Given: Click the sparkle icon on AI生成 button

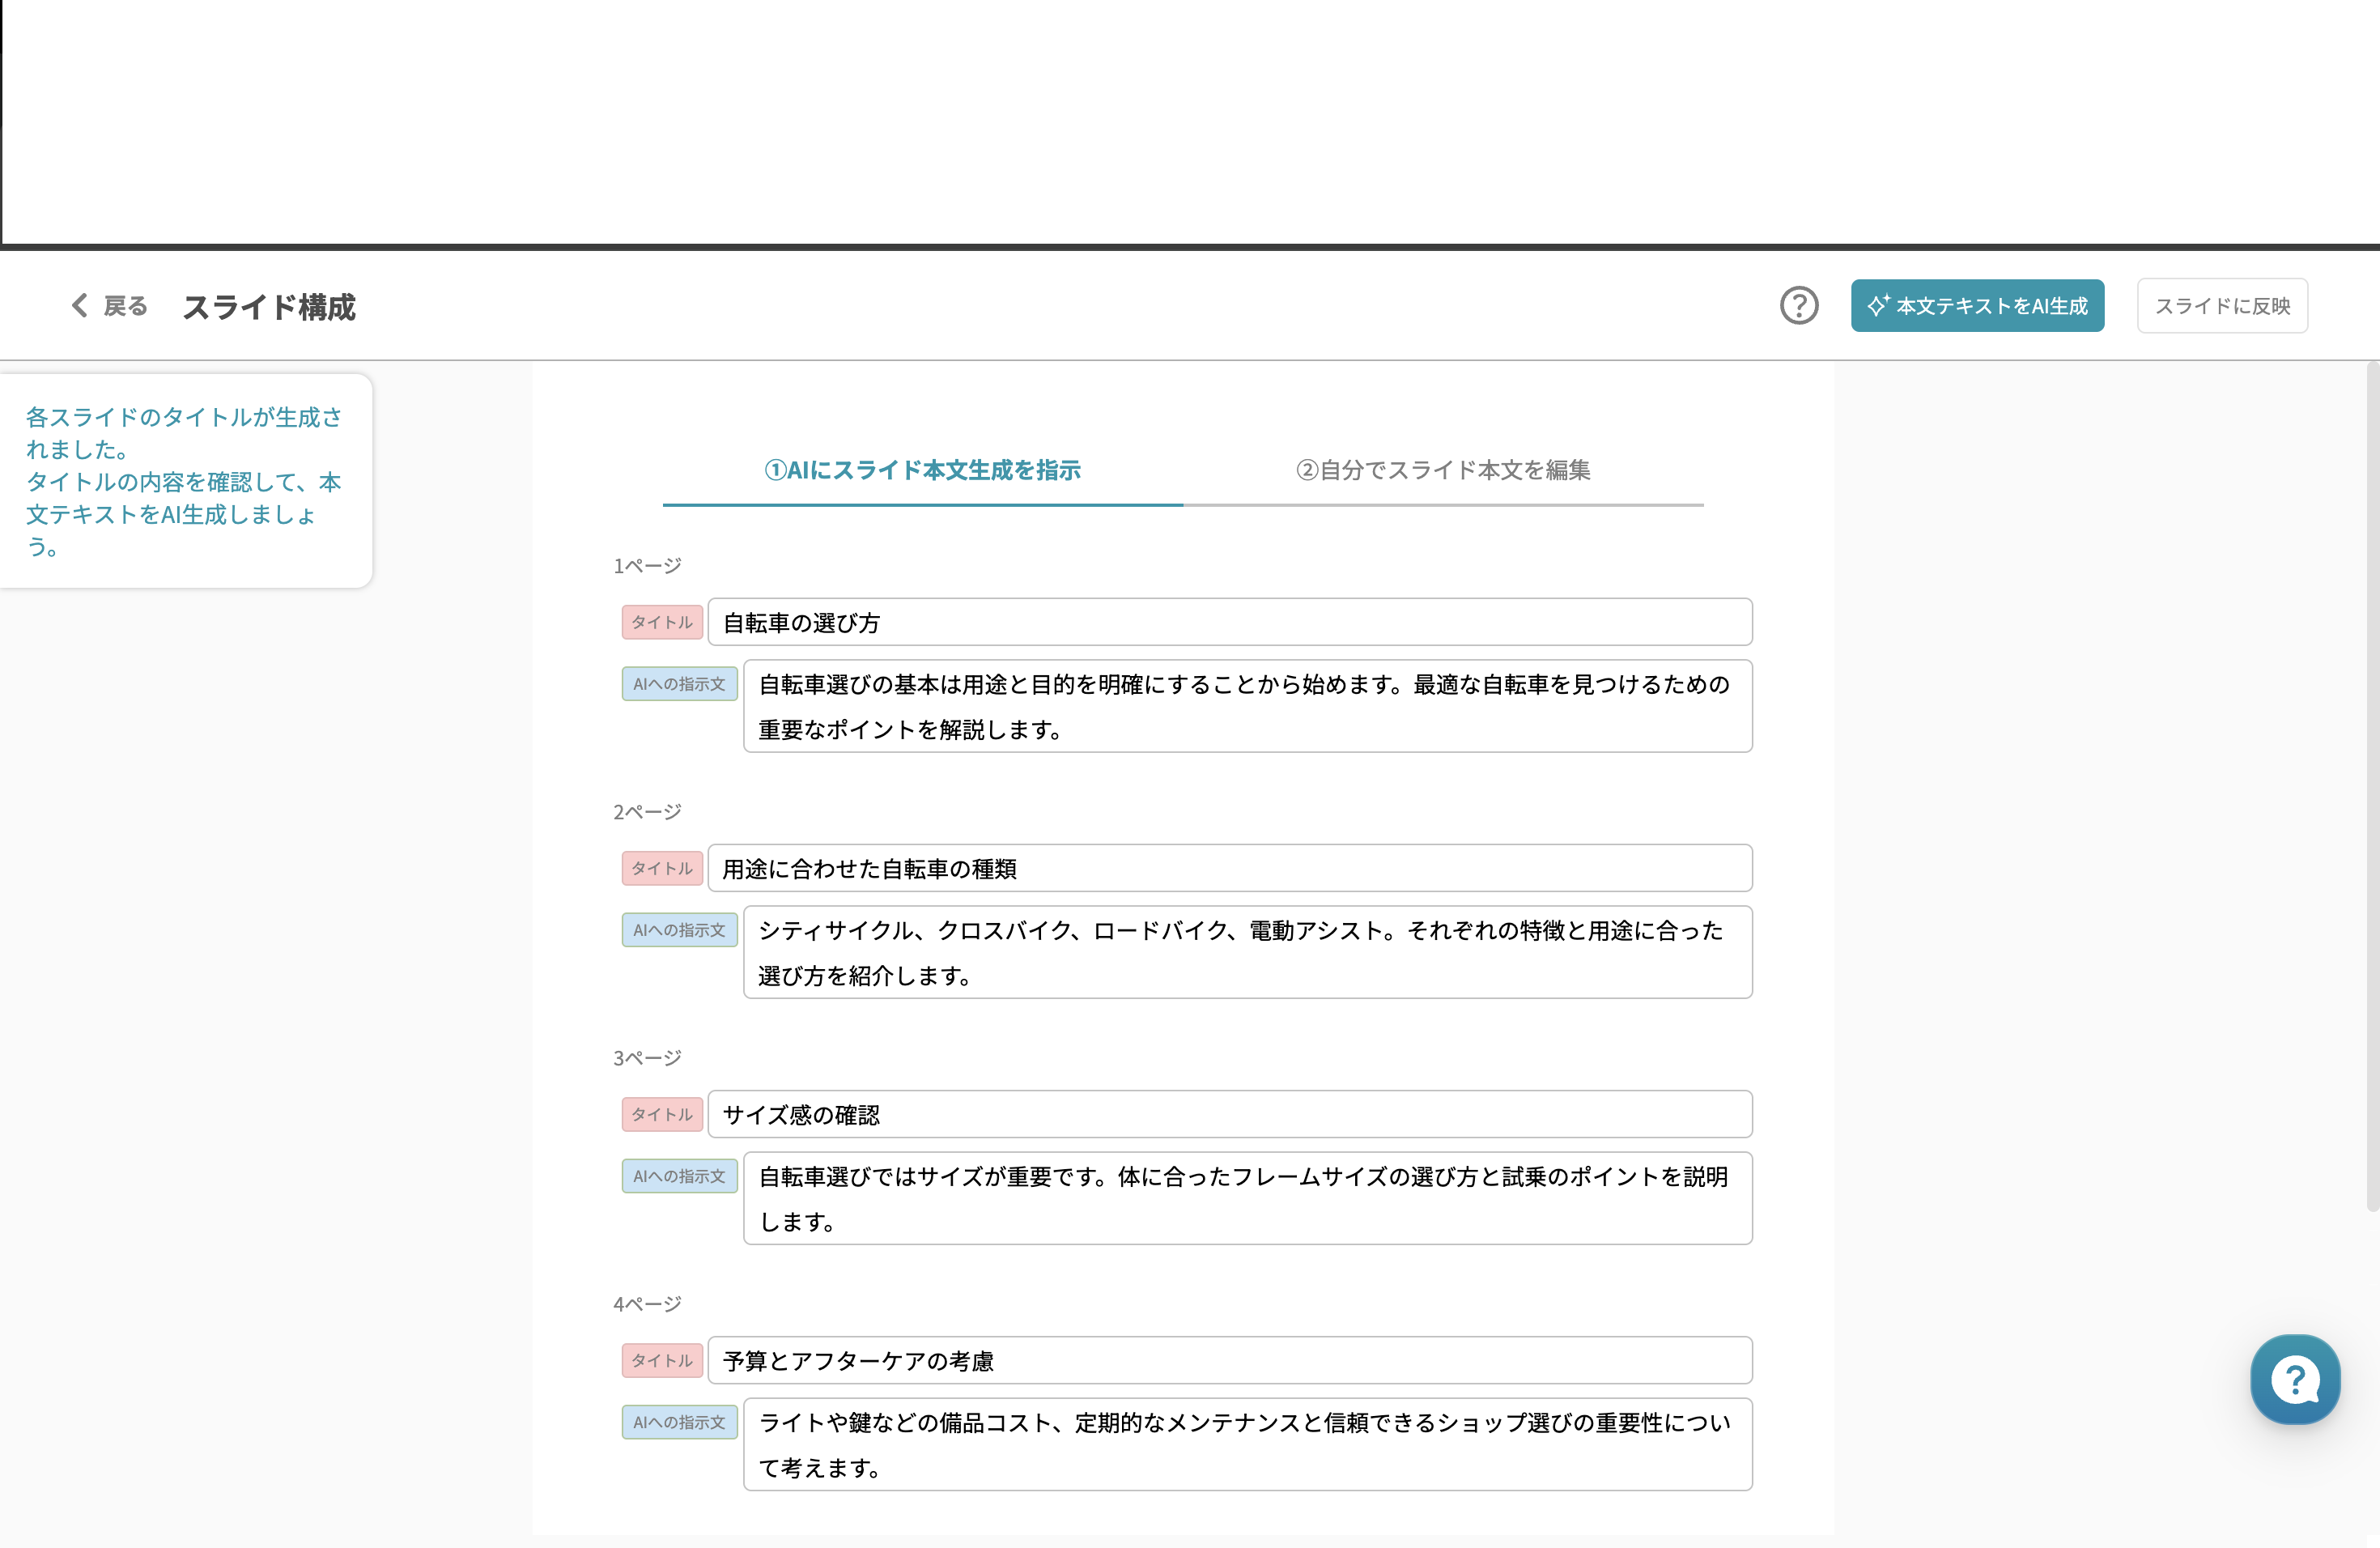Looking at the screenshot, I should [1878, 305].
